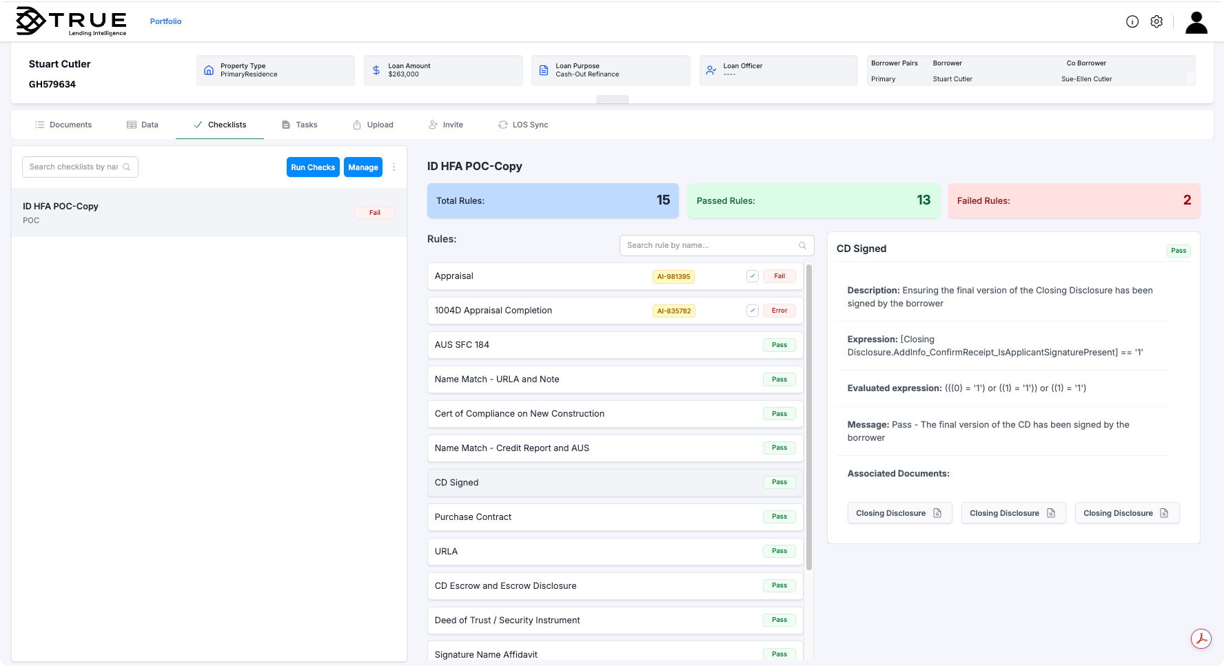1224x666 pixels.
Task: Click the download icon on first Closing Disclosure document
Action: point(937,512)
